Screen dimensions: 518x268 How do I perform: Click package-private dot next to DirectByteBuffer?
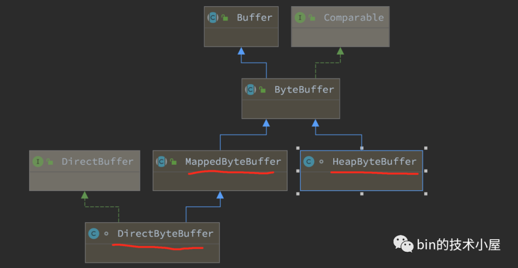pyautogui.click(x=106, y=234)
